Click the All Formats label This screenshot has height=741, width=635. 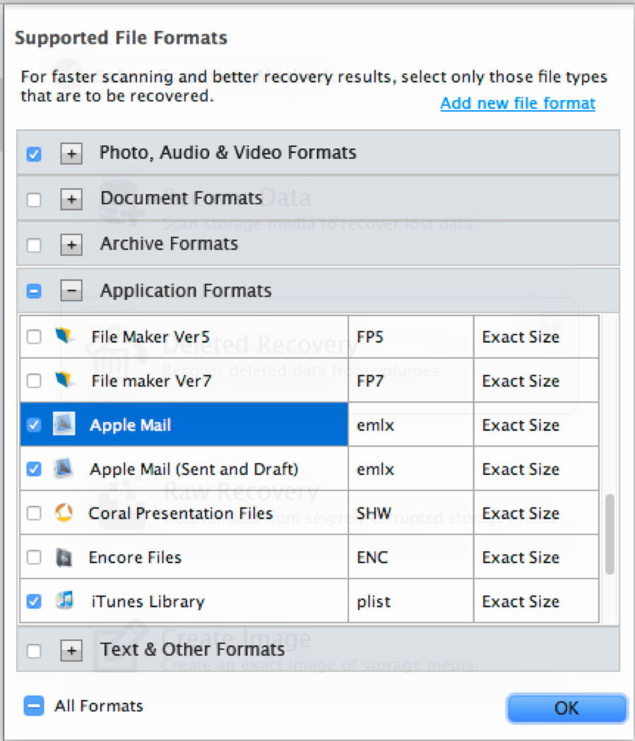coord(99,706)
